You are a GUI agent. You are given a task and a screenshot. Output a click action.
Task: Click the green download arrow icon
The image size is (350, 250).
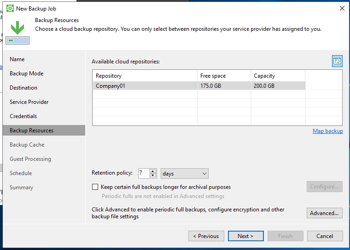17,28
